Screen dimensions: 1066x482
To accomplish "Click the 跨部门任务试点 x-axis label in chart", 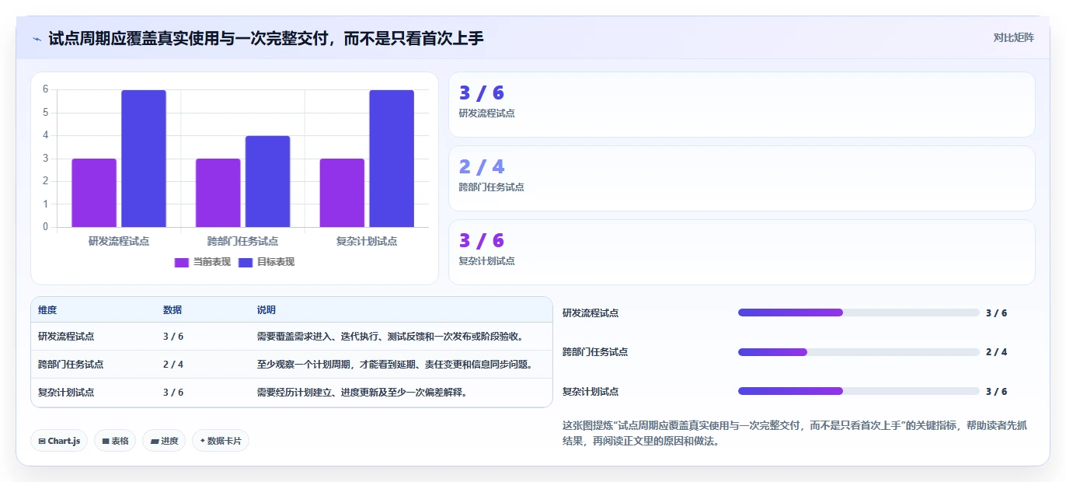I will click(x=242, y=241).
